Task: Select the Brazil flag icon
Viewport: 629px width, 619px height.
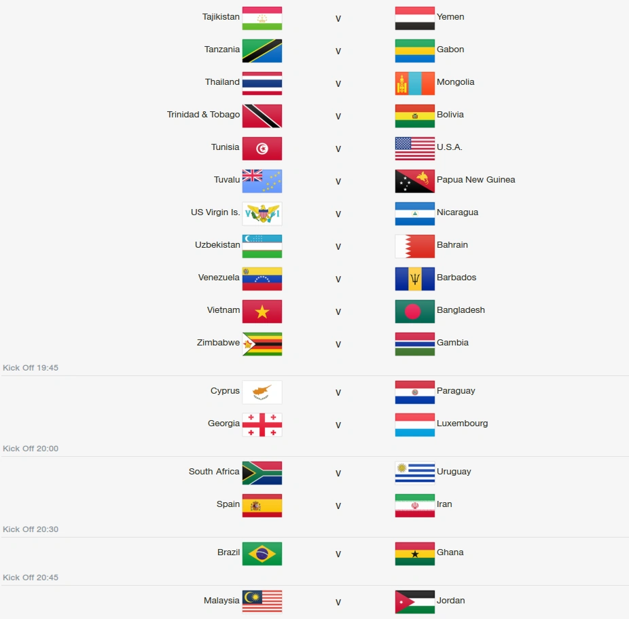Action: 262,554
